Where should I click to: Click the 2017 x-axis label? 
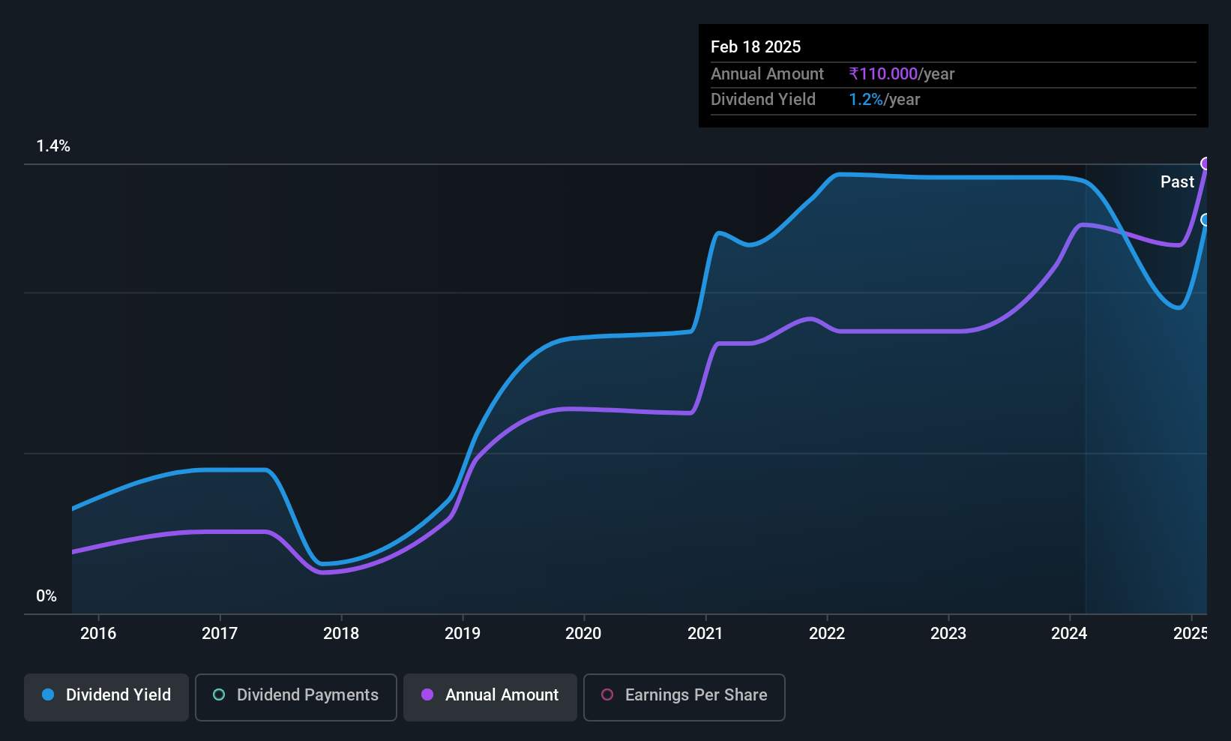click(x=220, y=633)
